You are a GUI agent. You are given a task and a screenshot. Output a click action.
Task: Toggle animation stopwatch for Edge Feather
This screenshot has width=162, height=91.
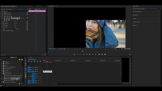coord(4,31)
